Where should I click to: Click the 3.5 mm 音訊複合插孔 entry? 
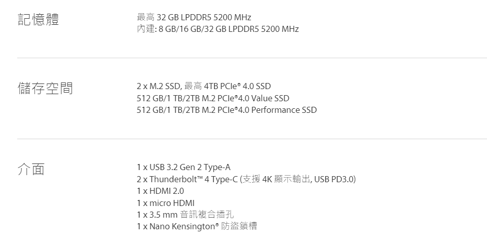[185, 215]
